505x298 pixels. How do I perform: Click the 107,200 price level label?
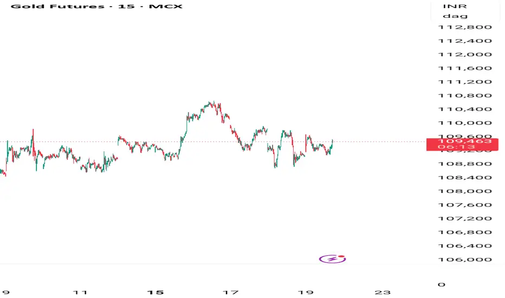[x=467, y=218]
